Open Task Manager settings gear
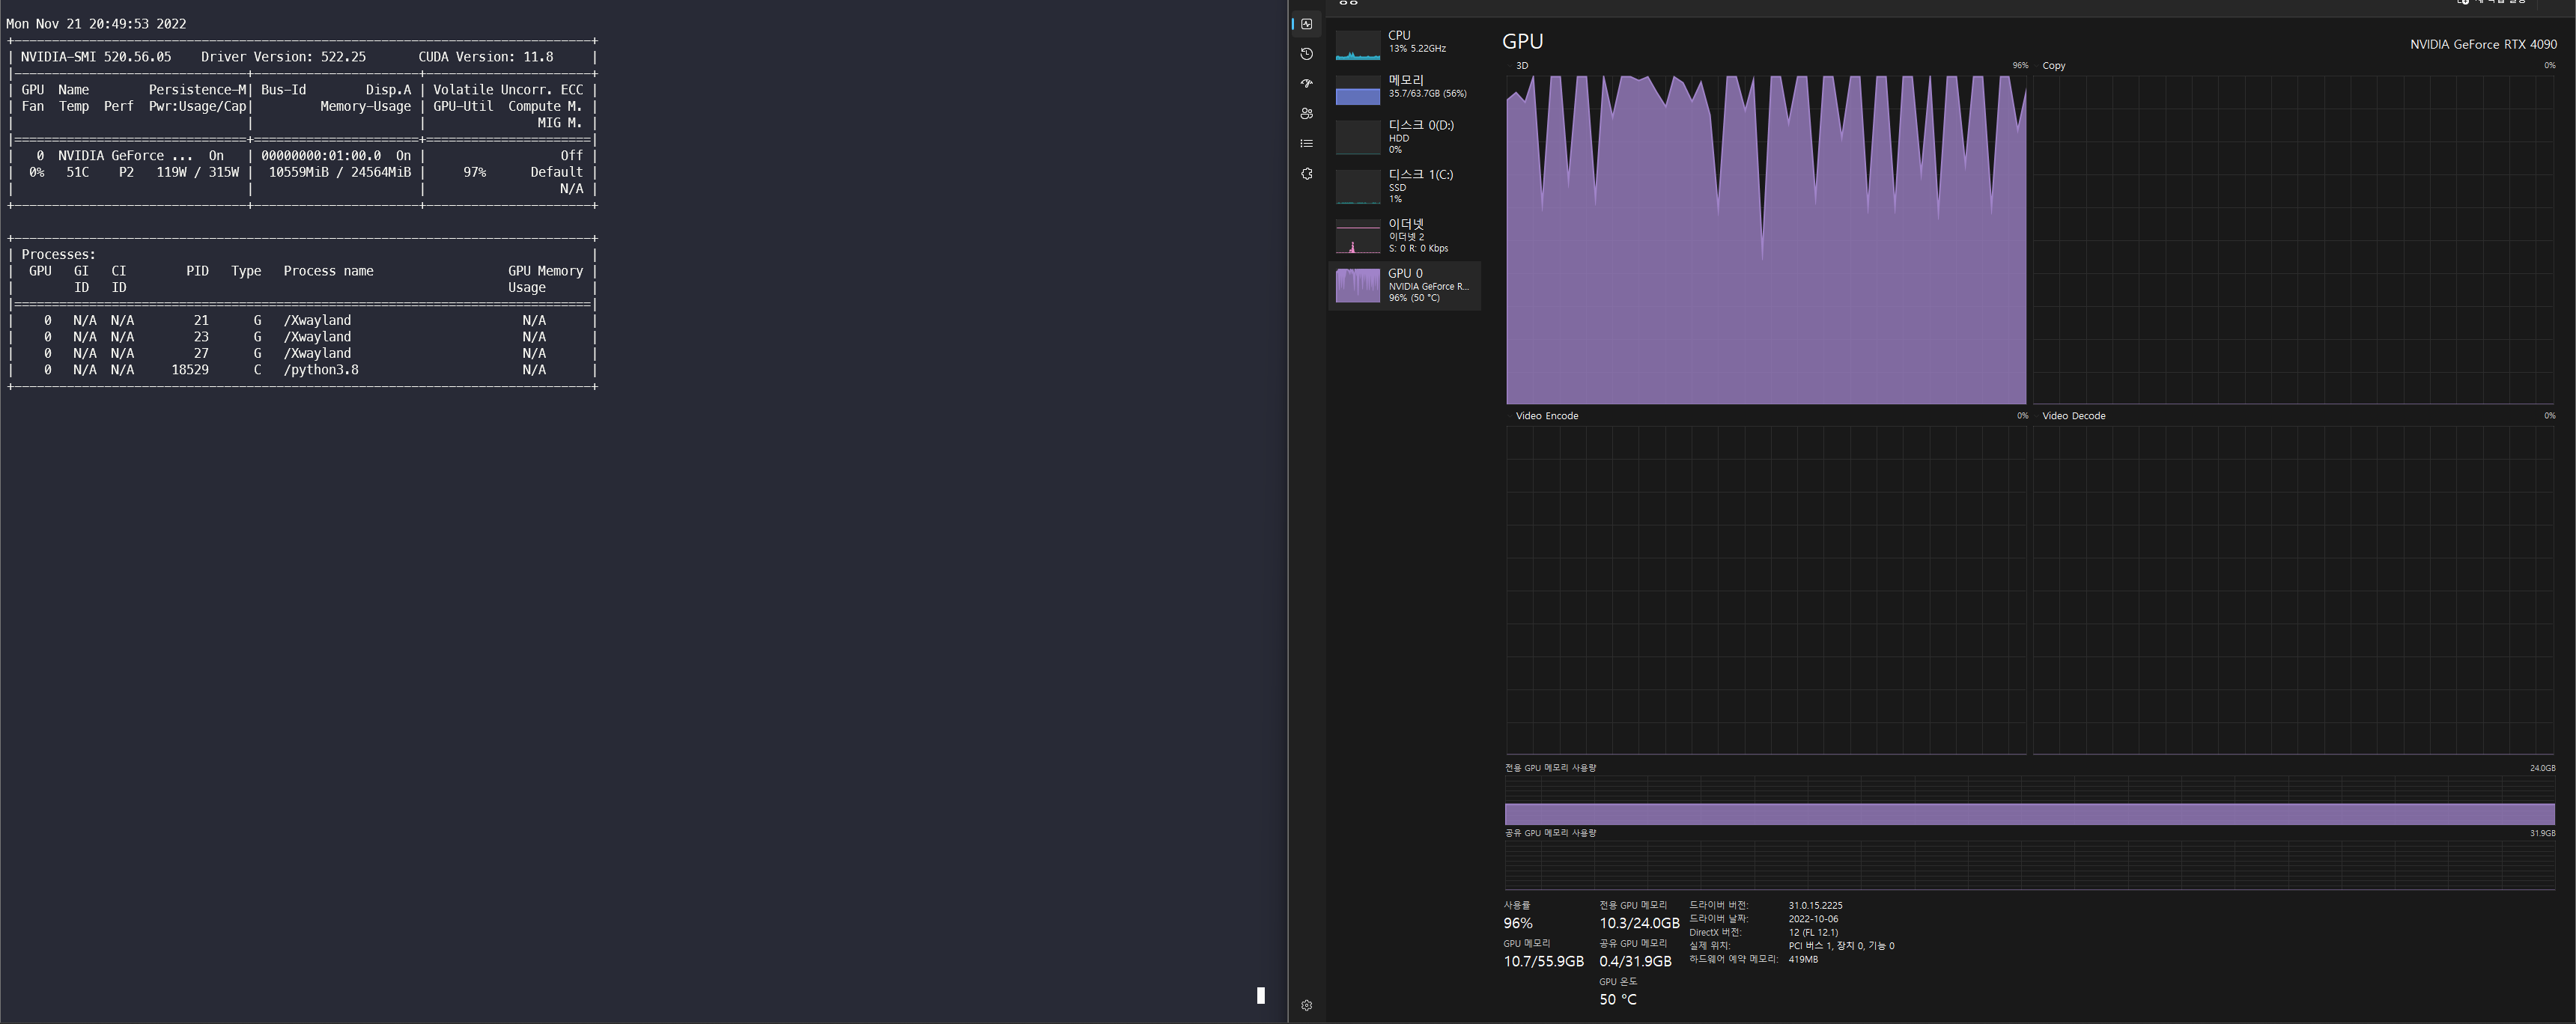 1306,1005
